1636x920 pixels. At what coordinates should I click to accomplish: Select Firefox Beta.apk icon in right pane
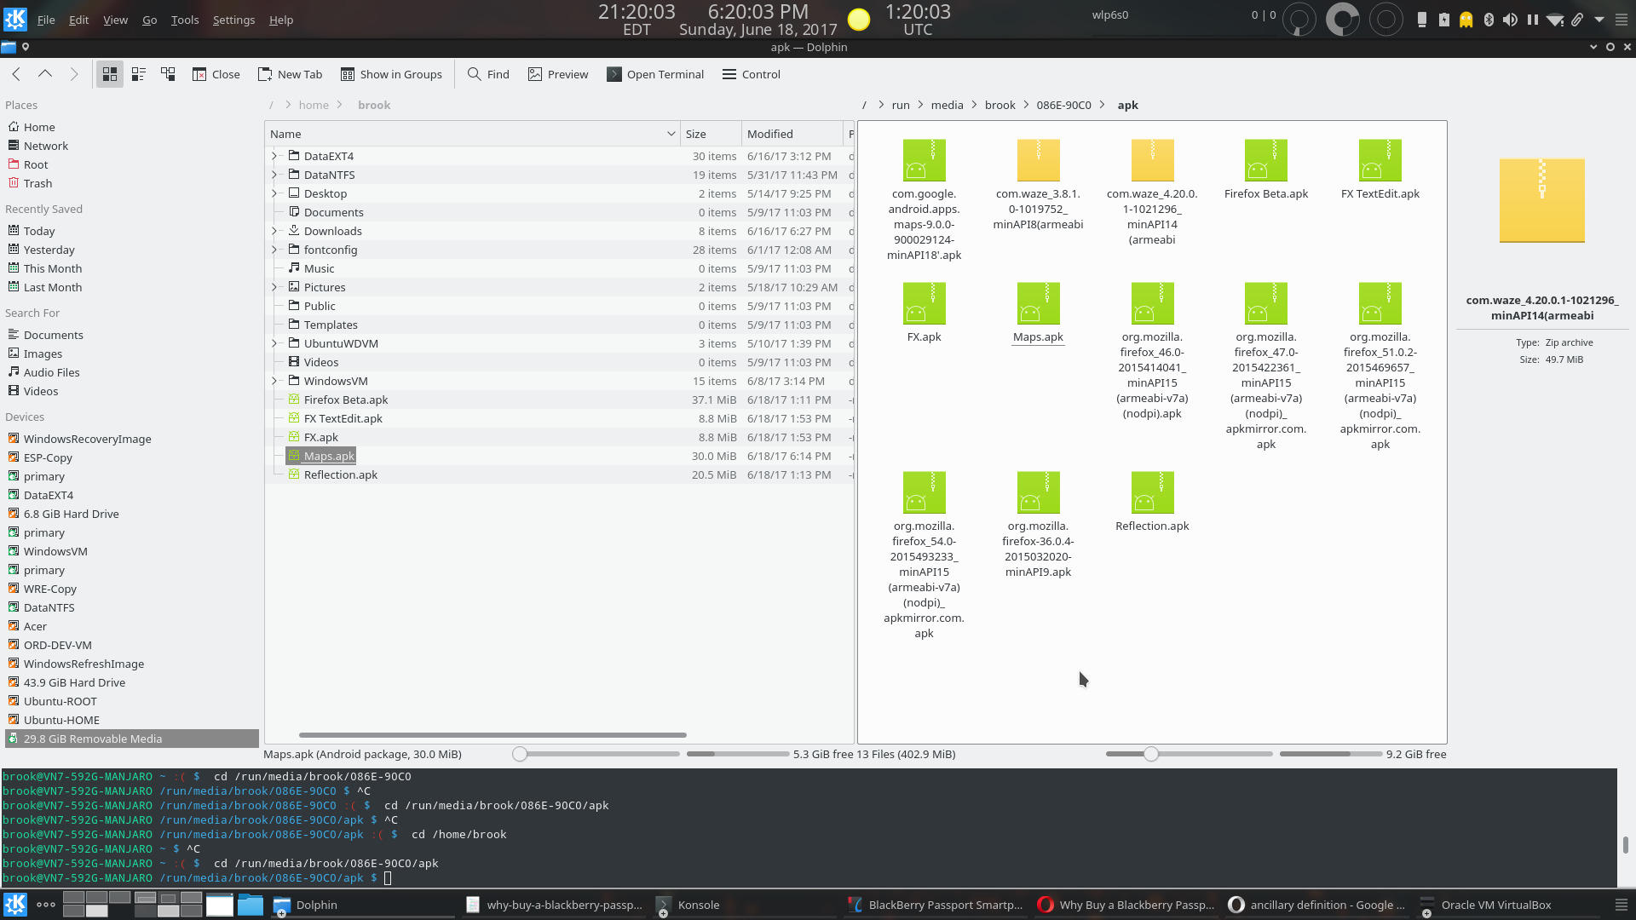click(1266, 160)
